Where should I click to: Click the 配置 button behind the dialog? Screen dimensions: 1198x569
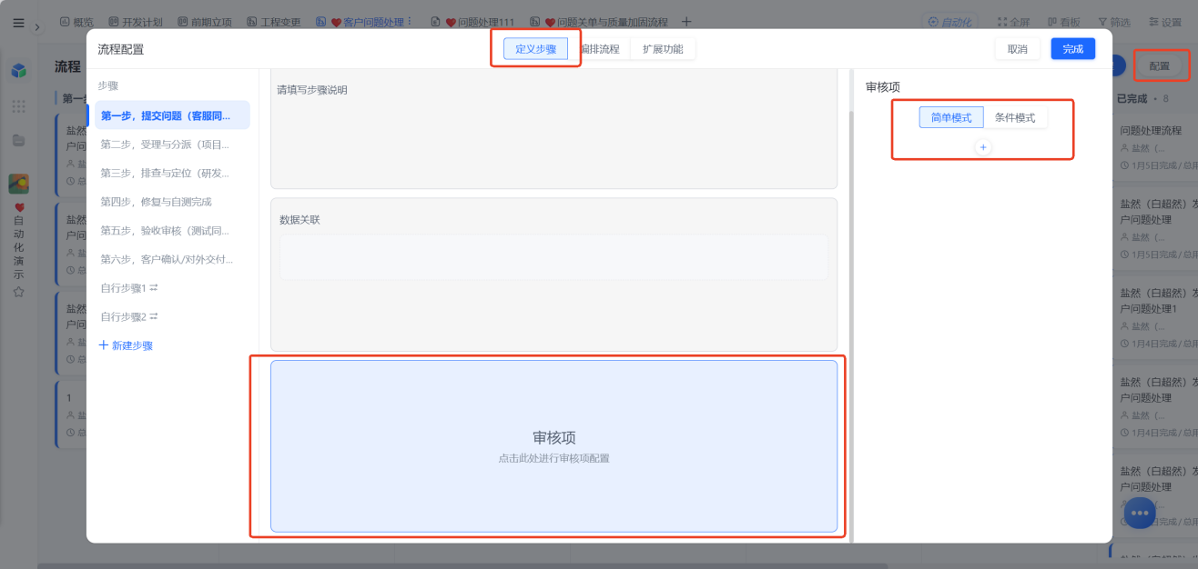1160,66
